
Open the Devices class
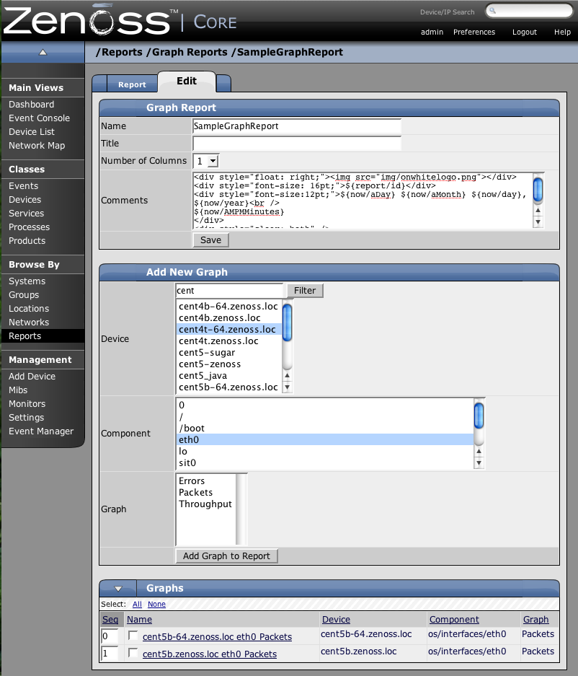tap(25, 200)
